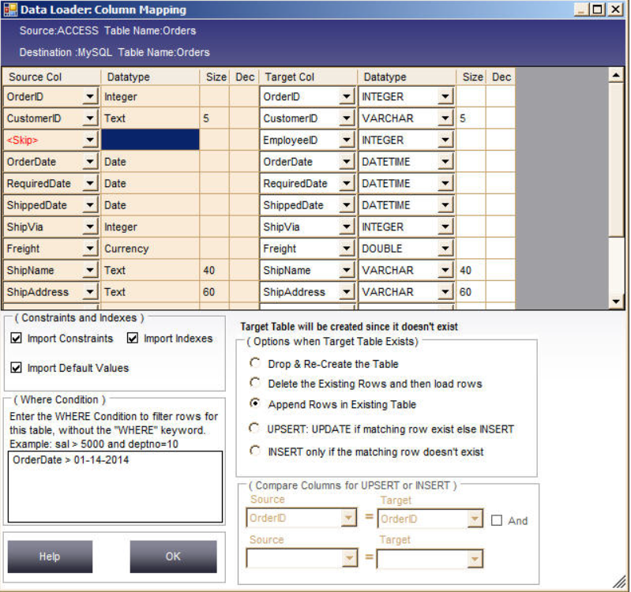Click the Help button

(x=50, y=556)
